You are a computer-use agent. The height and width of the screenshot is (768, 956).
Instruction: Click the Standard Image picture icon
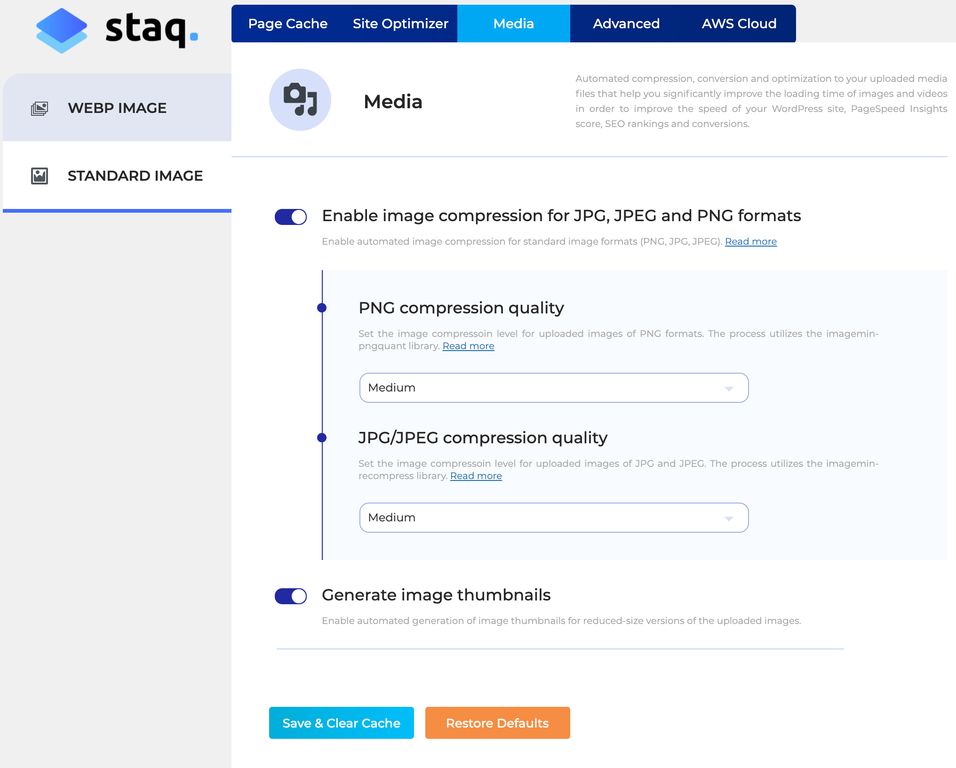[x=40, y=176]
